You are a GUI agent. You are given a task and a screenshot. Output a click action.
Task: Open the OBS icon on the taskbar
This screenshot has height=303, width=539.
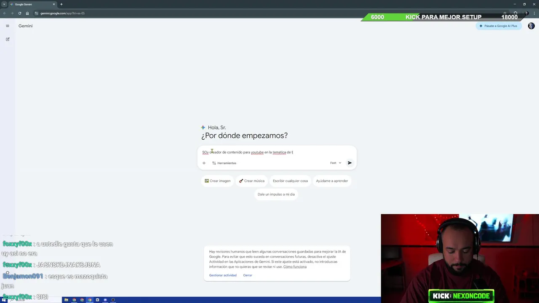pyautogui.click(x=113, y=300)
